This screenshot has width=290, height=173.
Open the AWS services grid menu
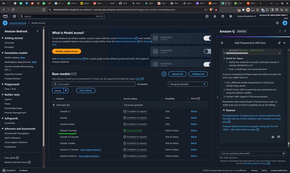14,16
